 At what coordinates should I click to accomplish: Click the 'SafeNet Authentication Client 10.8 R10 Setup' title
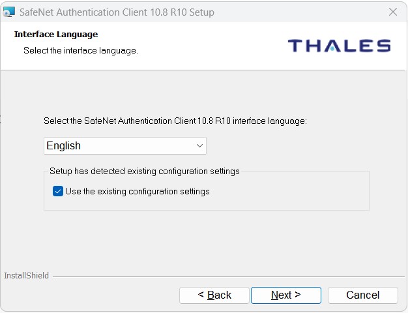[x=117, y=12]
